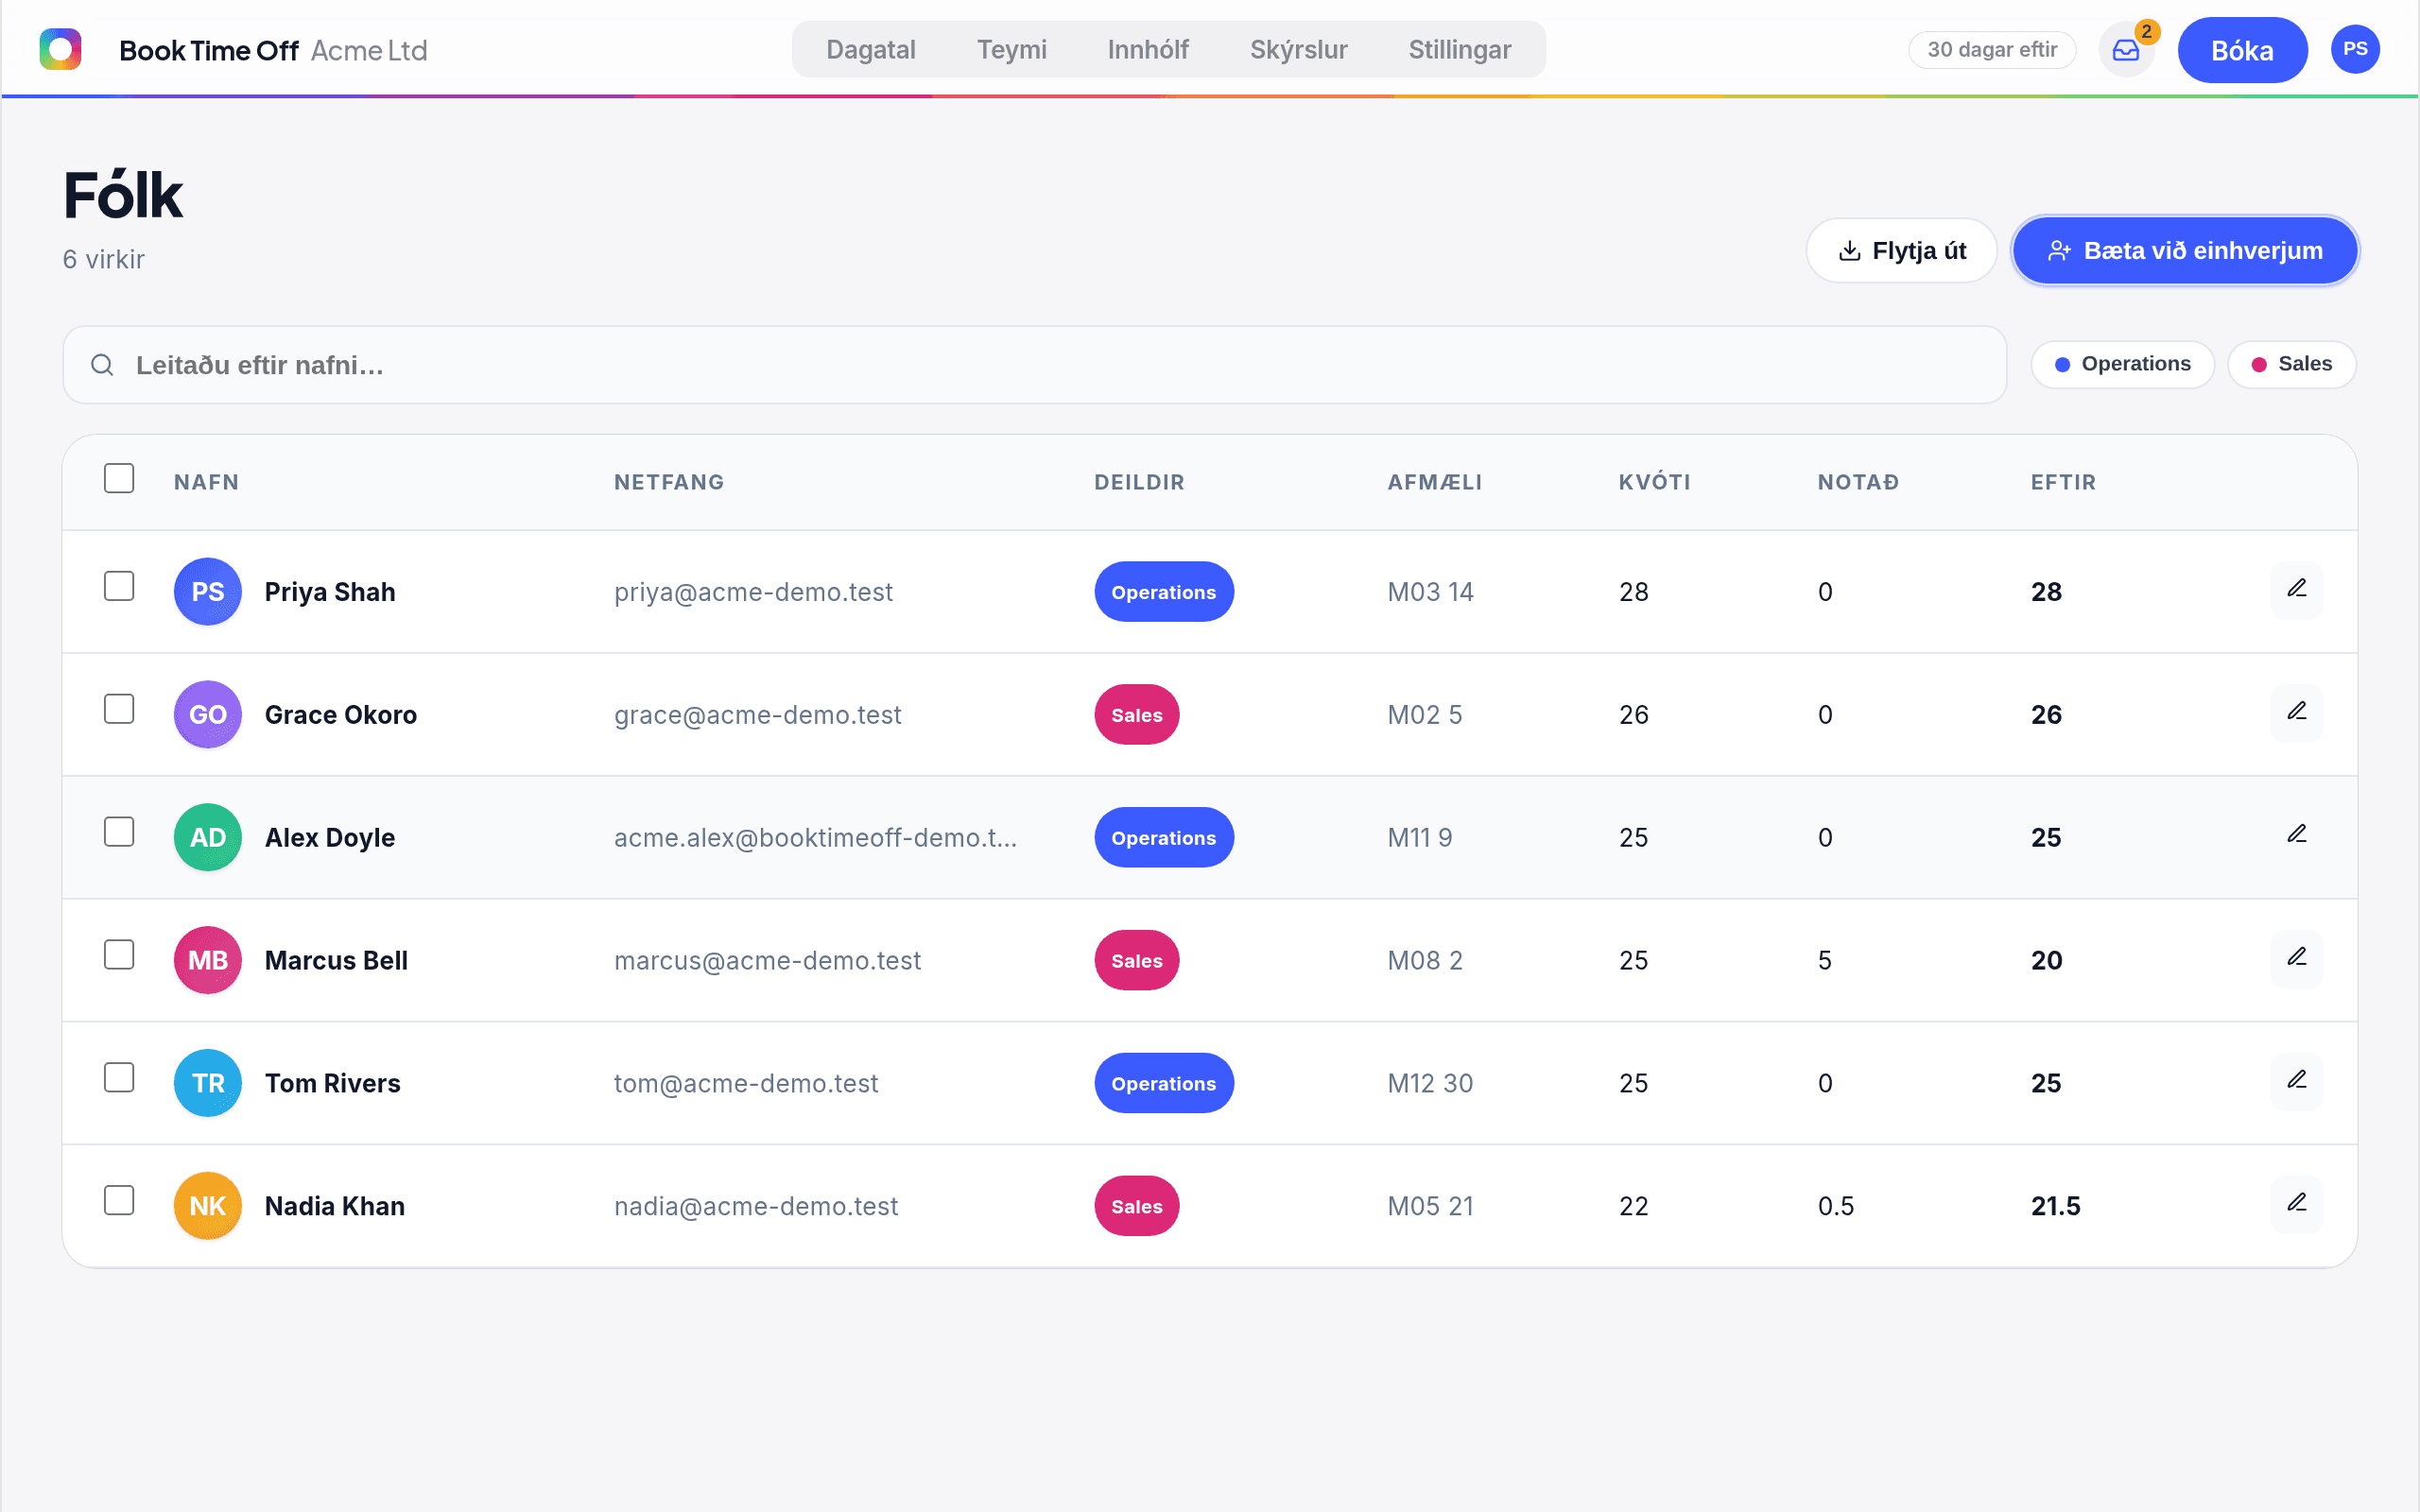Tick the checkbox for Nadia Khan
This screenshot has width=2420, height=1512.
[x=119, y=1200]
